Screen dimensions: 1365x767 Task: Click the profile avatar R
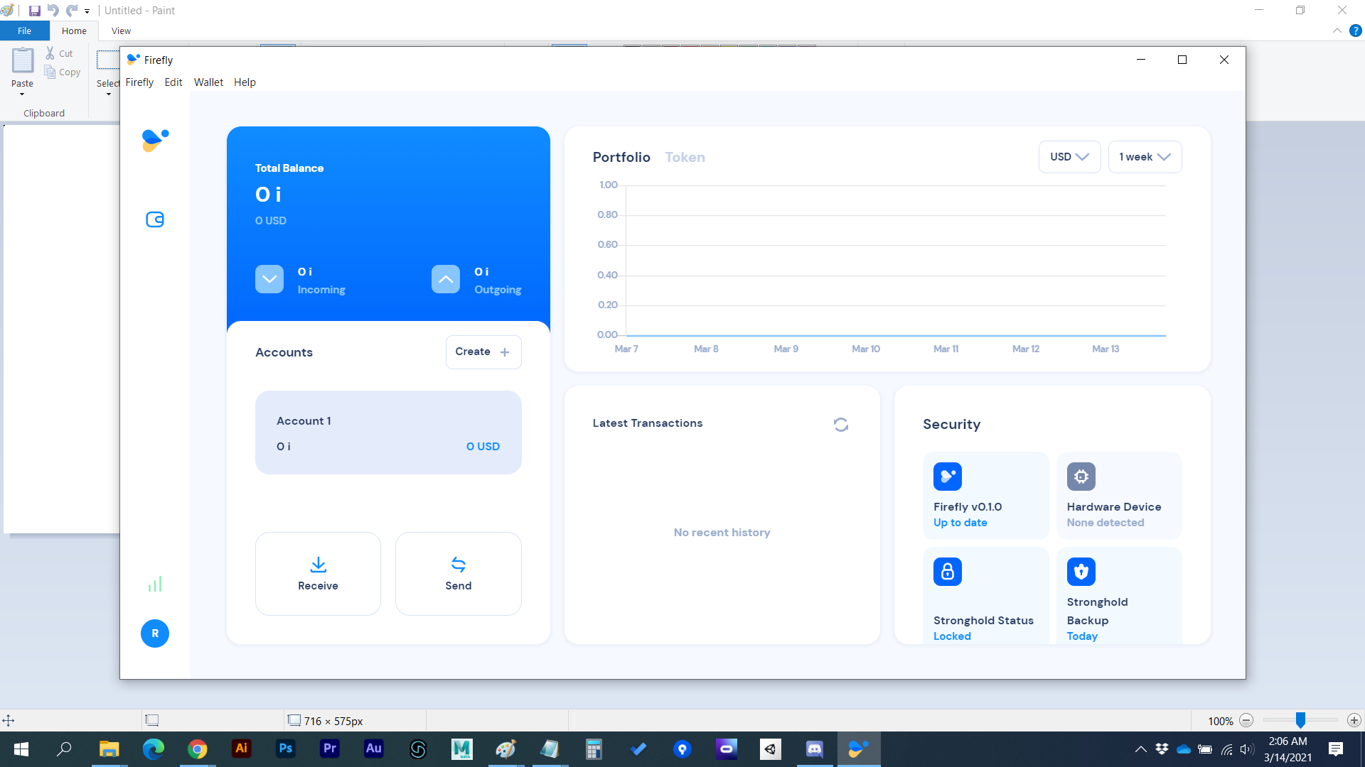(x=154, y=633)
